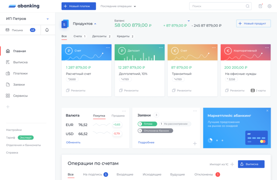Click the Обменять link
The height and width of the screenshot is (180, 277).
coord(73,142)
